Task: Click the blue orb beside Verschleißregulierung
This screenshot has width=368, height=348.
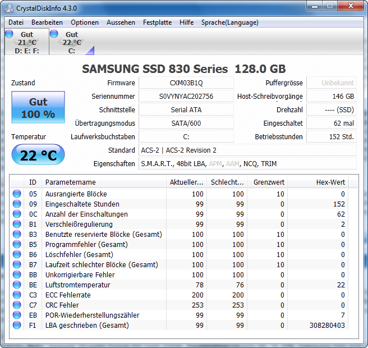Action: 17,224
